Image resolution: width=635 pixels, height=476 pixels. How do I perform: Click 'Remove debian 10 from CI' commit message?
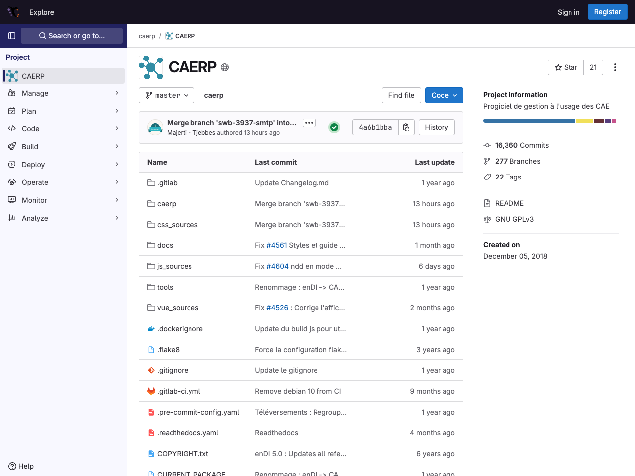[x=298, y=391]
